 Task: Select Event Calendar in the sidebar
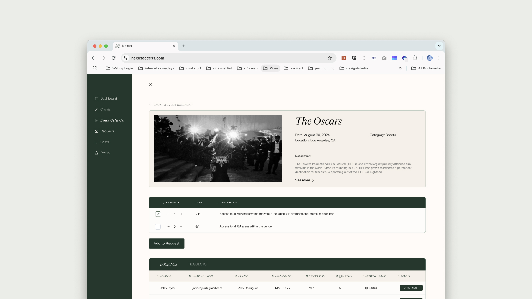click(110, 120)
